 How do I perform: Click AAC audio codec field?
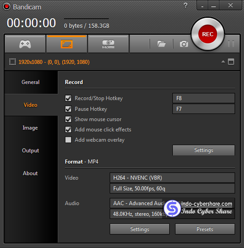coord(172,203)
